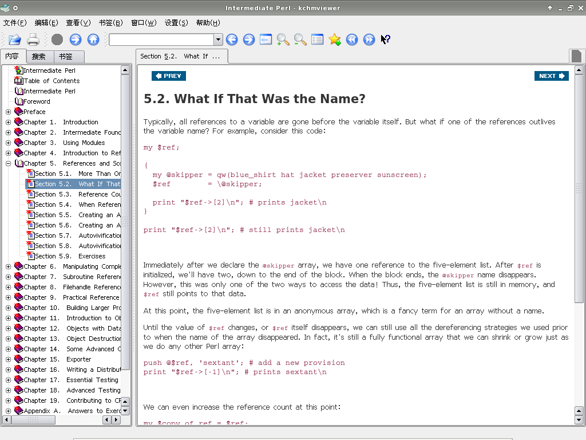The height and width of the screenshot is (440, 586).
Task: Open the 编辑(E) menu
Action: [46, 23]
